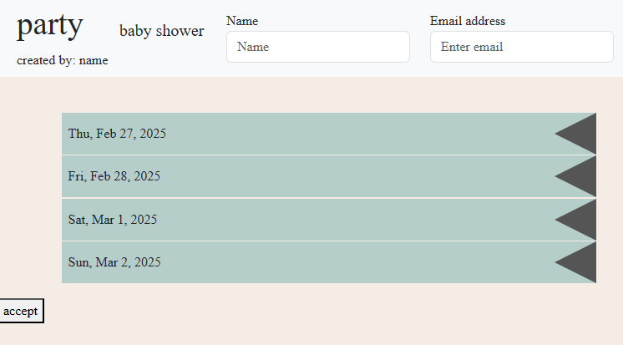The image size is (623, 345).
Task: Click the accept button
Action: (21, 311)
